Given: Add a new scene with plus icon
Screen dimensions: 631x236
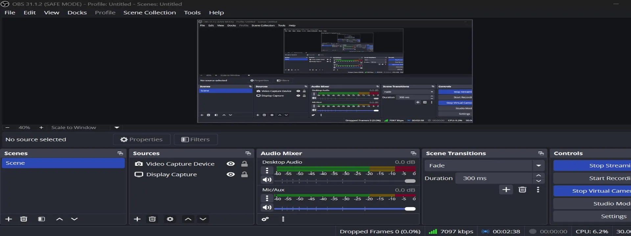Looking at the screenshot, I should click(9, 219).
